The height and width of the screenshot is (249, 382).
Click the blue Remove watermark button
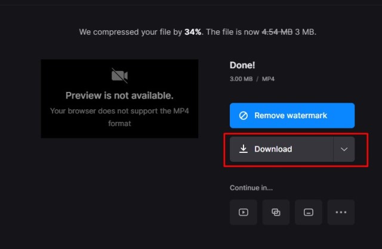[292, 115]
